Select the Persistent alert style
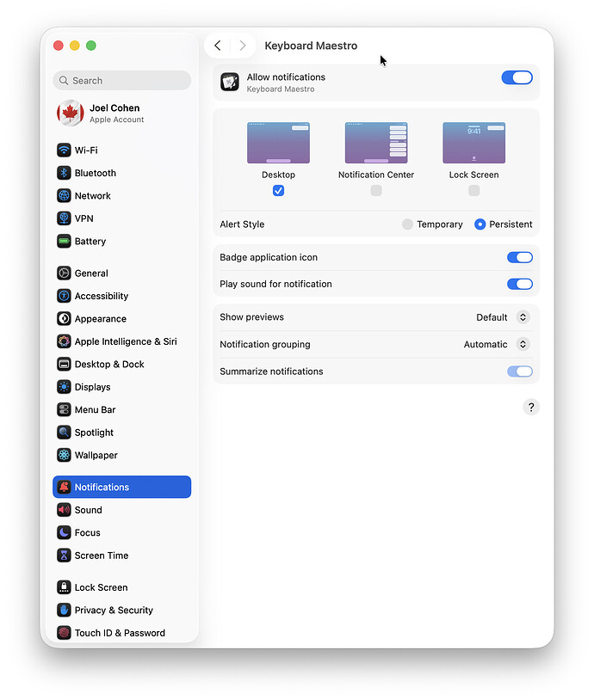This screenshot has width=594, height=700. pyautogui.click(x=480, y=224)
